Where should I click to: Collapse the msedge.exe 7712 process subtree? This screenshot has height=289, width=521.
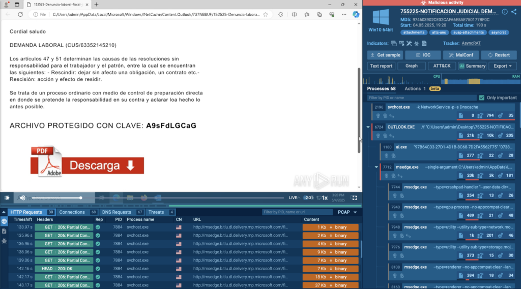pos(377,167)
